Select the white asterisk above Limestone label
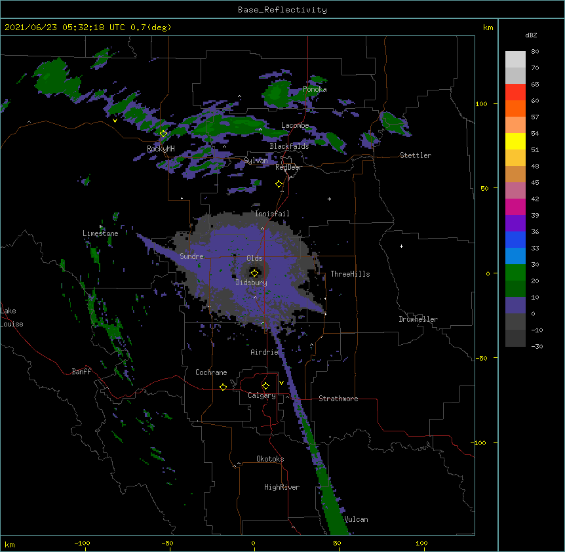Screen dimensions: 565x552 (x=101, y=227)
